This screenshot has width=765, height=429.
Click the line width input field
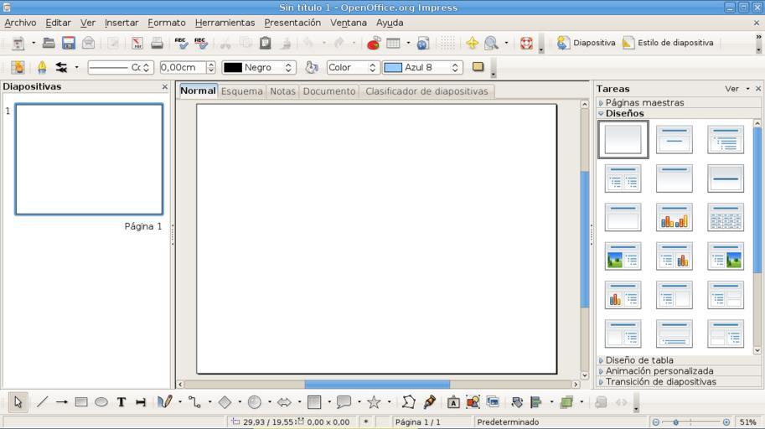pyautogui.click(x=183, y=67)
